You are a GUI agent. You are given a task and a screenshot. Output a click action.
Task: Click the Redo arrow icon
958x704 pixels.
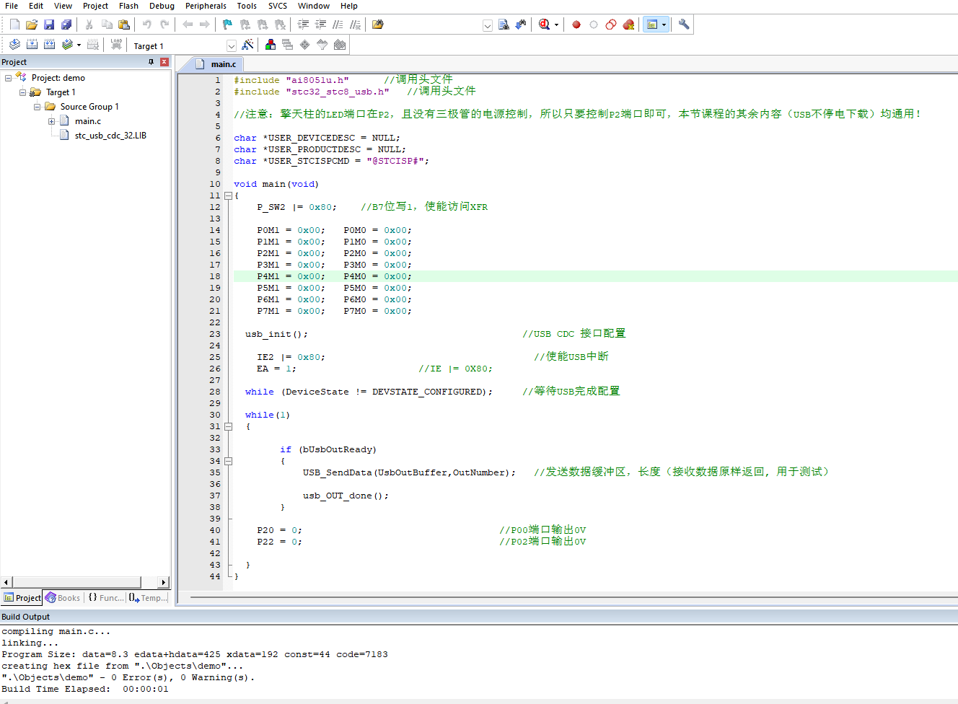pos(164,25)
